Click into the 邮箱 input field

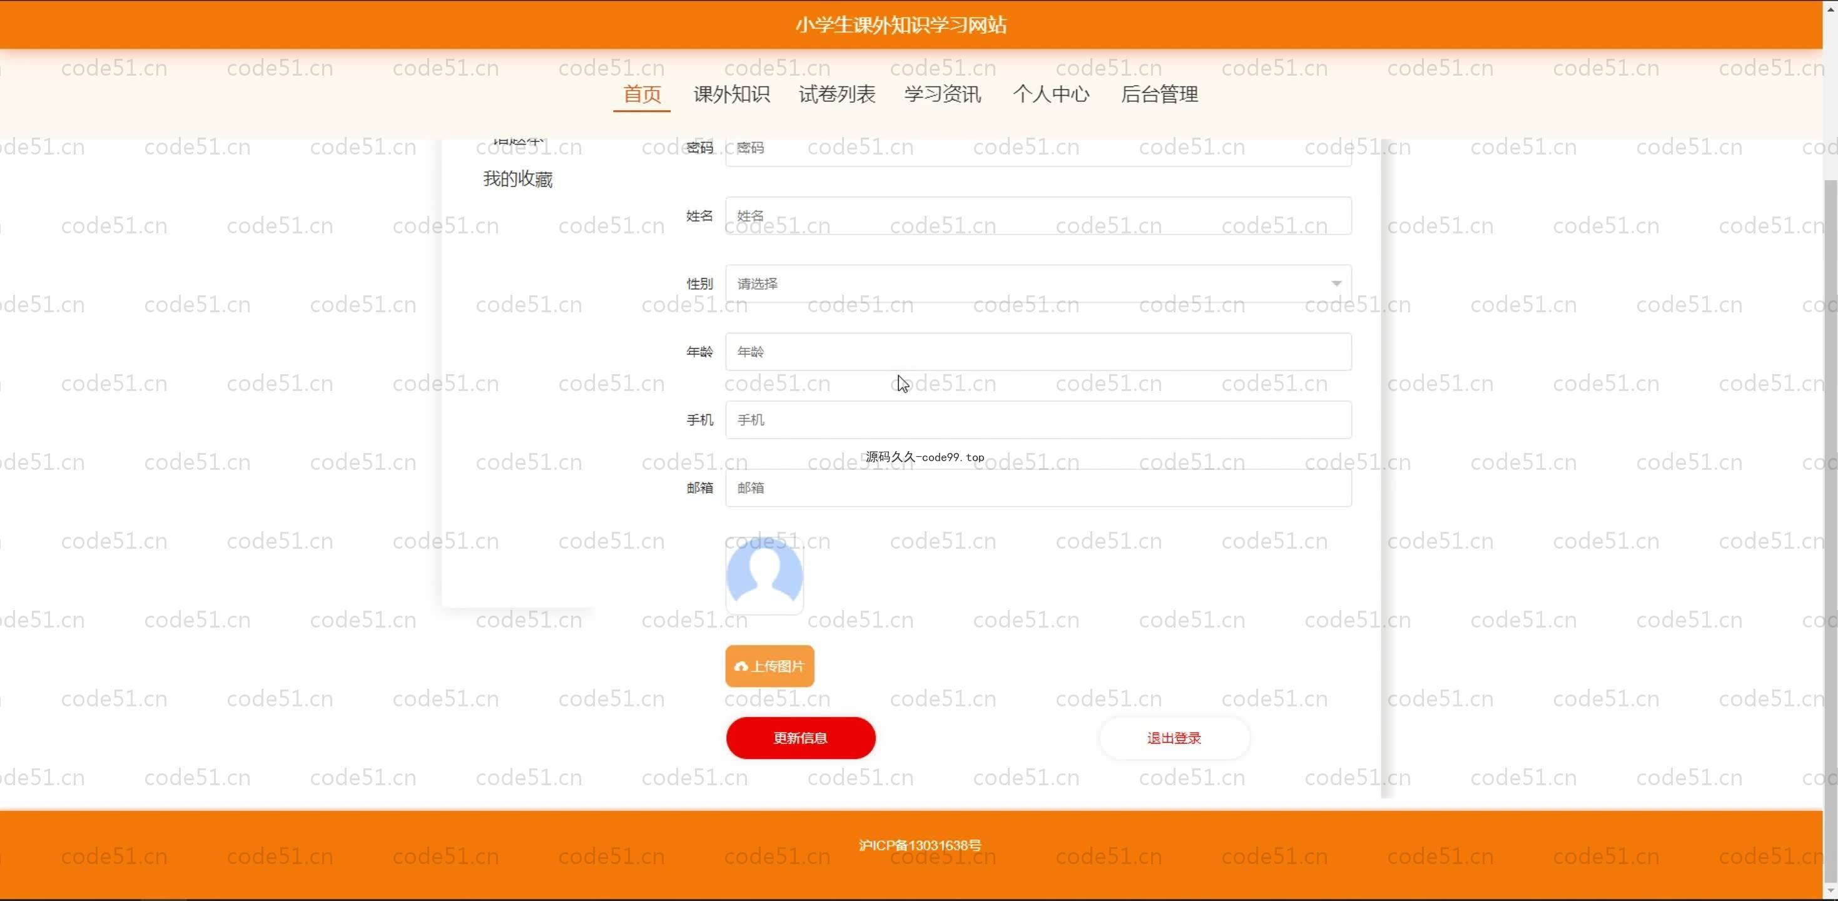tap(1038, 488)
